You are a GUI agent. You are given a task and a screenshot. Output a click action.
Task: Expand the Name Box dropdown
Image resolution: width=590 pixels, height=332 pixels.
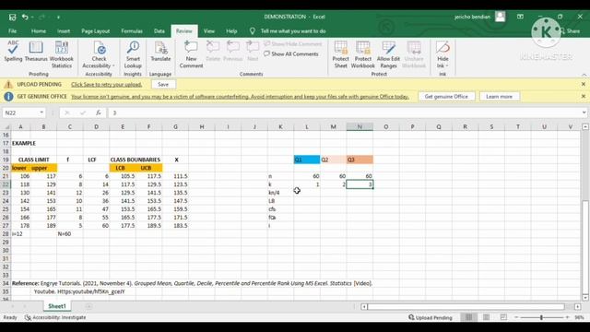click(x=41, y=113)
